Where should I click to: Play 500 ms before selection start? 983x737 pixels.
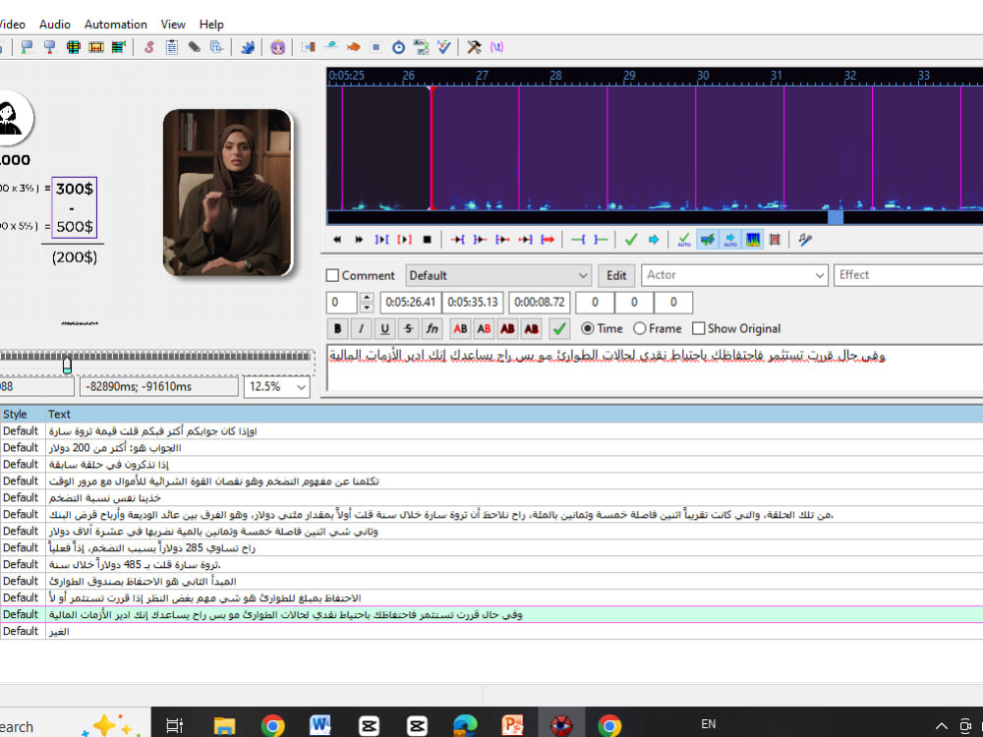point(458,240)
